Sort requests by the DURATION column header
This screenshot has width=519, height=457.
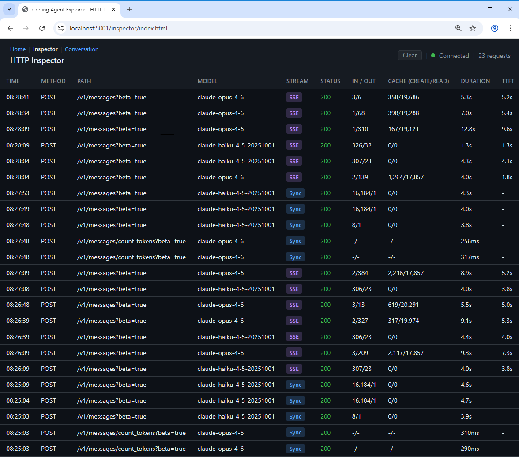click(x=475, y=81)
